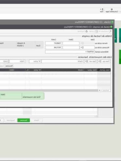Click the N° pièce column header
Image resolution: width=121 pixels, height=161 pixels.
coord(35,70)
